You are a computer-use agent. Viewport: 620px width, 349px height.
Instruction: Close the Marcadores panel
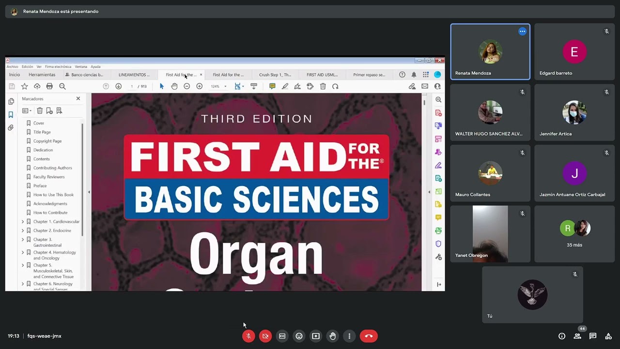point(78,98)
